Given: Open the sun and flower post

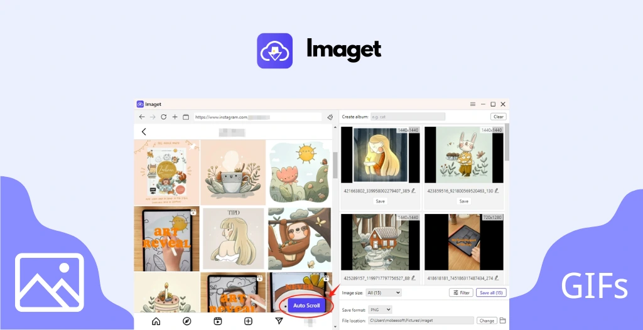Looking at the screenshot, I should 300,172.
